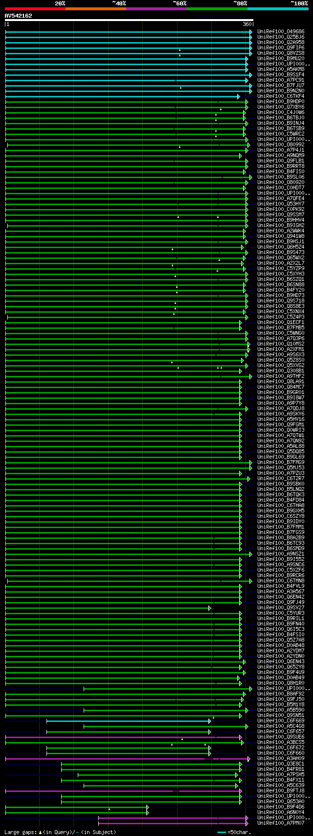The width and height of the screenshot is (313, 836).
Task: Click the UniRef100_C6TKF4 label
Action: [x=281, y=96]
